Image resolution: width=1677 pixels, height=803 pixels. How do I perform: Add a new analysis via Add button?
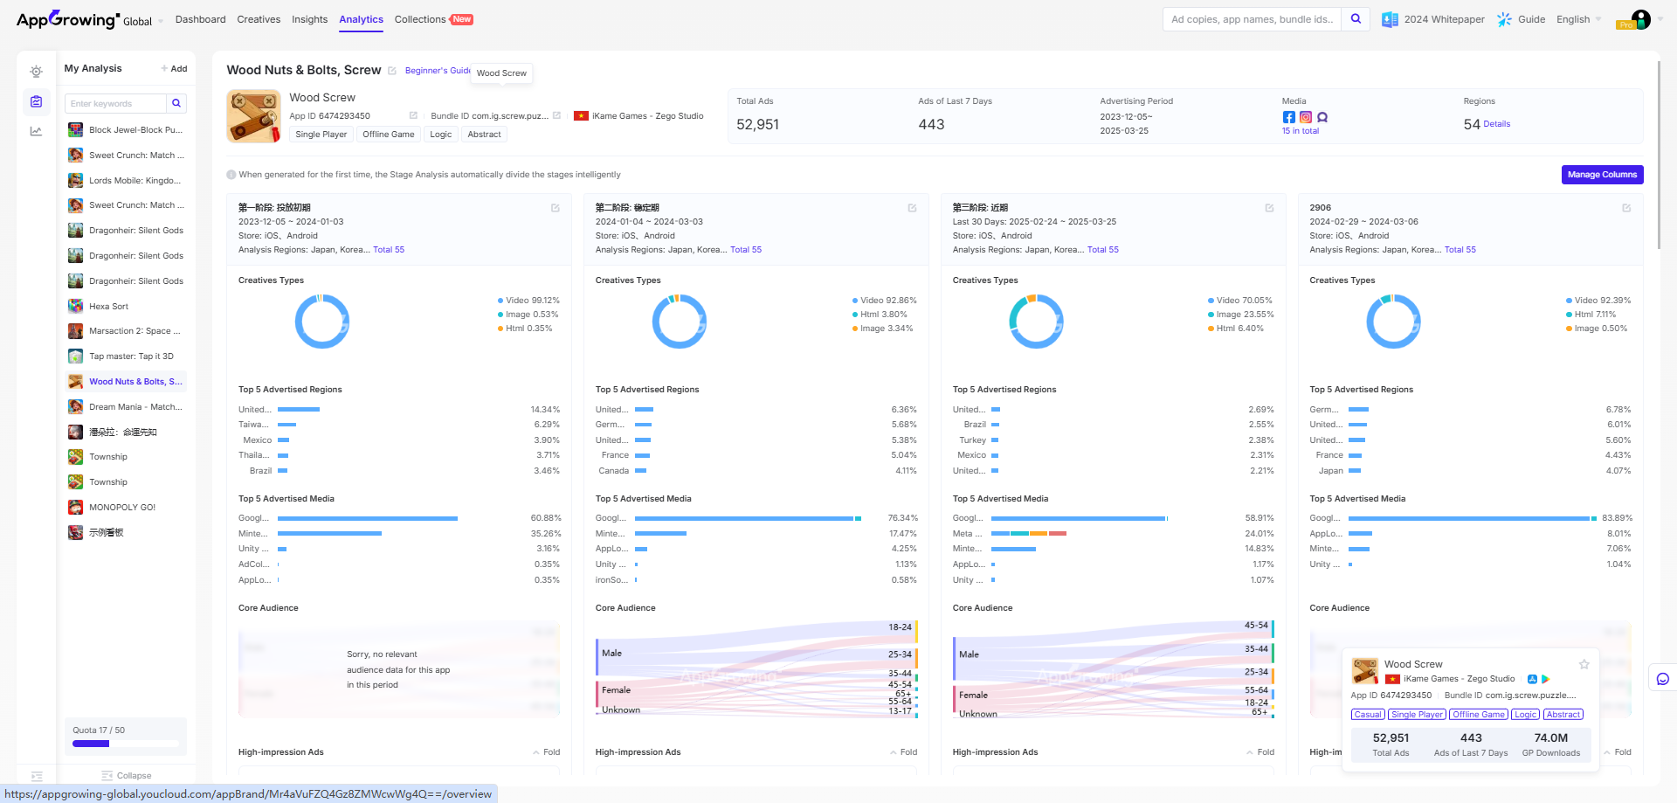tap(174, 69)
